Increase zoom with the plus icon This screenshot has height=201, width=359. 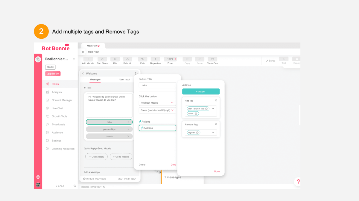point(175,59)
